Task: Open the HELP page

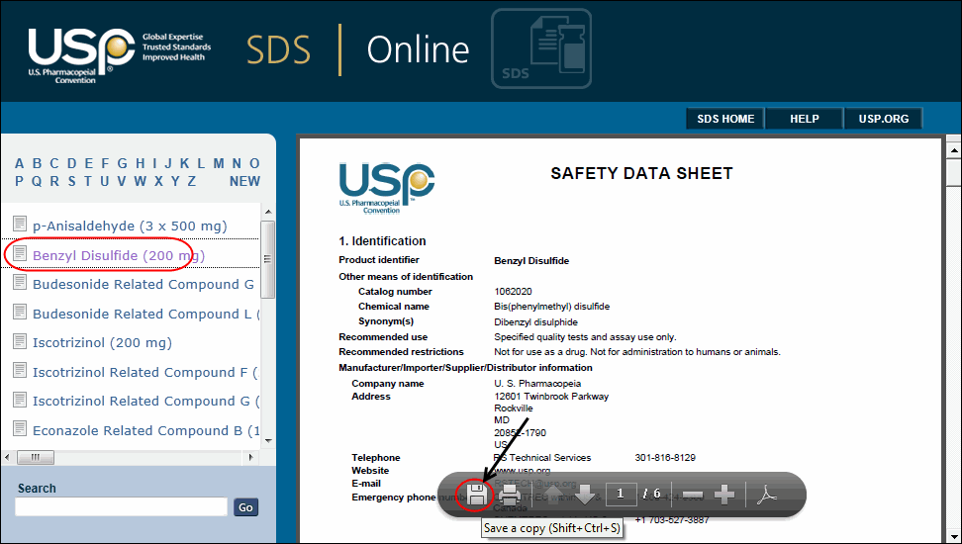Action: point(805,119)
